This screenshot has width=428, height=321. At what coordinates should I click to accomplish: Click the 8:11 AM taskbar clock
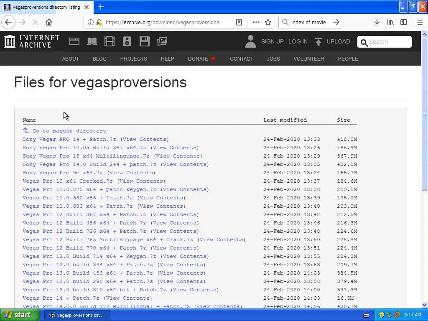pos(413,315)
